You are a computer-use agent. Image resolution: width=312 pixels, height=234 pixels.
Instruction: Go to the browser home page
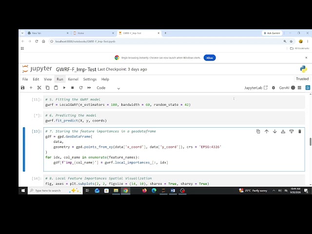click(x=43, y=41)
